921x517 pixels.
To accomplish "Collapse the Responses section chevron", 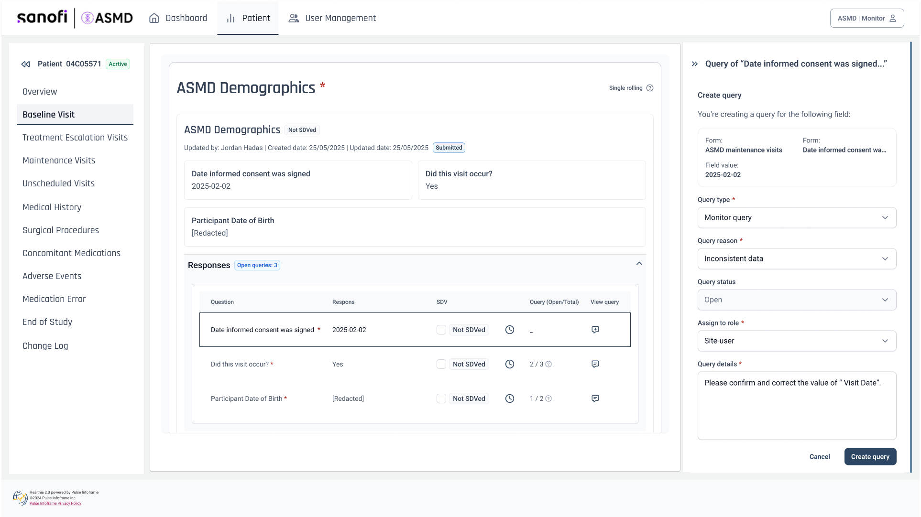I will point(639,264).
